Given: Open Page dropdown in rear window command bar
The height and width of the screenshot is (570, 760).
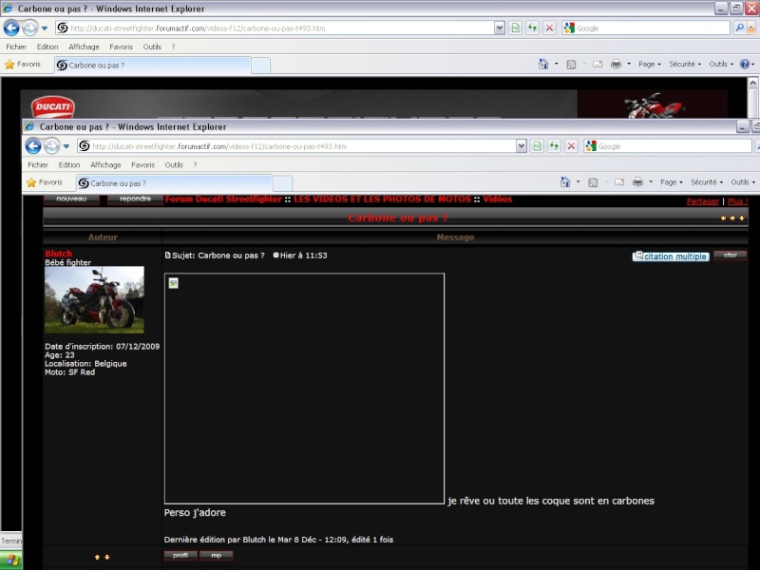Looking at the screenshot, I should pos(650,64).
